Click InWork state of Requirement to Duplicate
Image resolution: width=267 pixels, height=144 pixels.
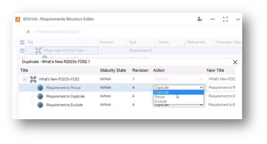tap(105, 96)
